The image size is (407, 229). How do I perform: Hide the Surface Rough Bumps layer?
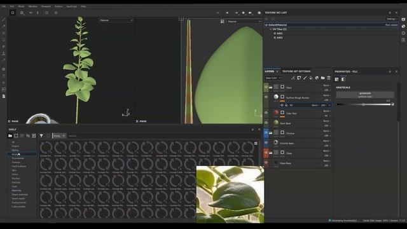coord(266,97)
